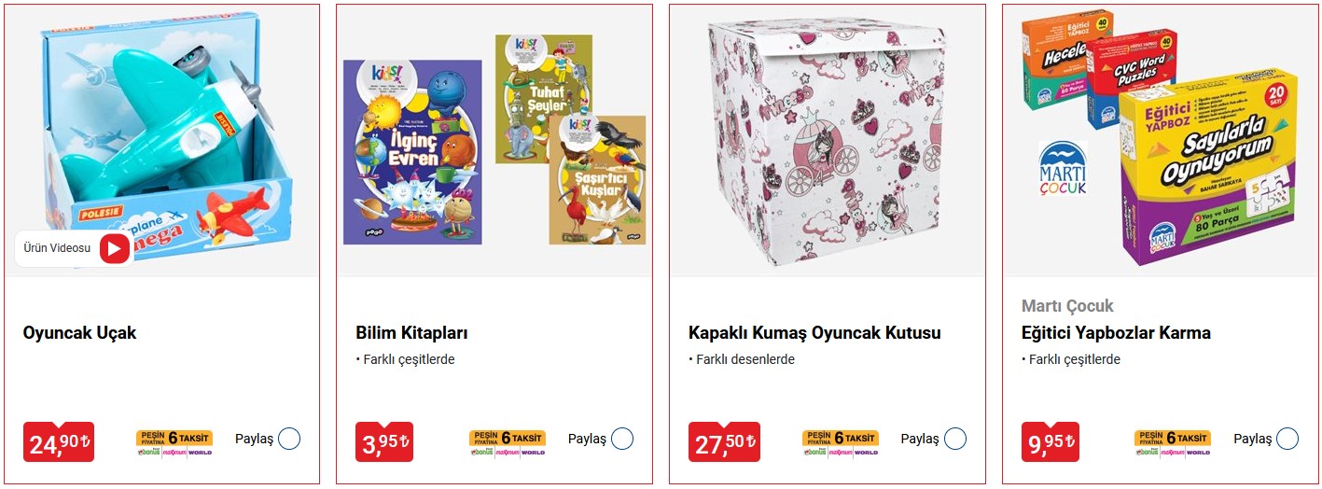Click the 24,90 price tag
Screen dimensions: 1322x489
(59, 442)
